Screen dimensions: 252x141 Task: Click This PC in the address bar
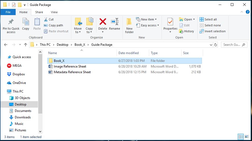click(45, 45)
